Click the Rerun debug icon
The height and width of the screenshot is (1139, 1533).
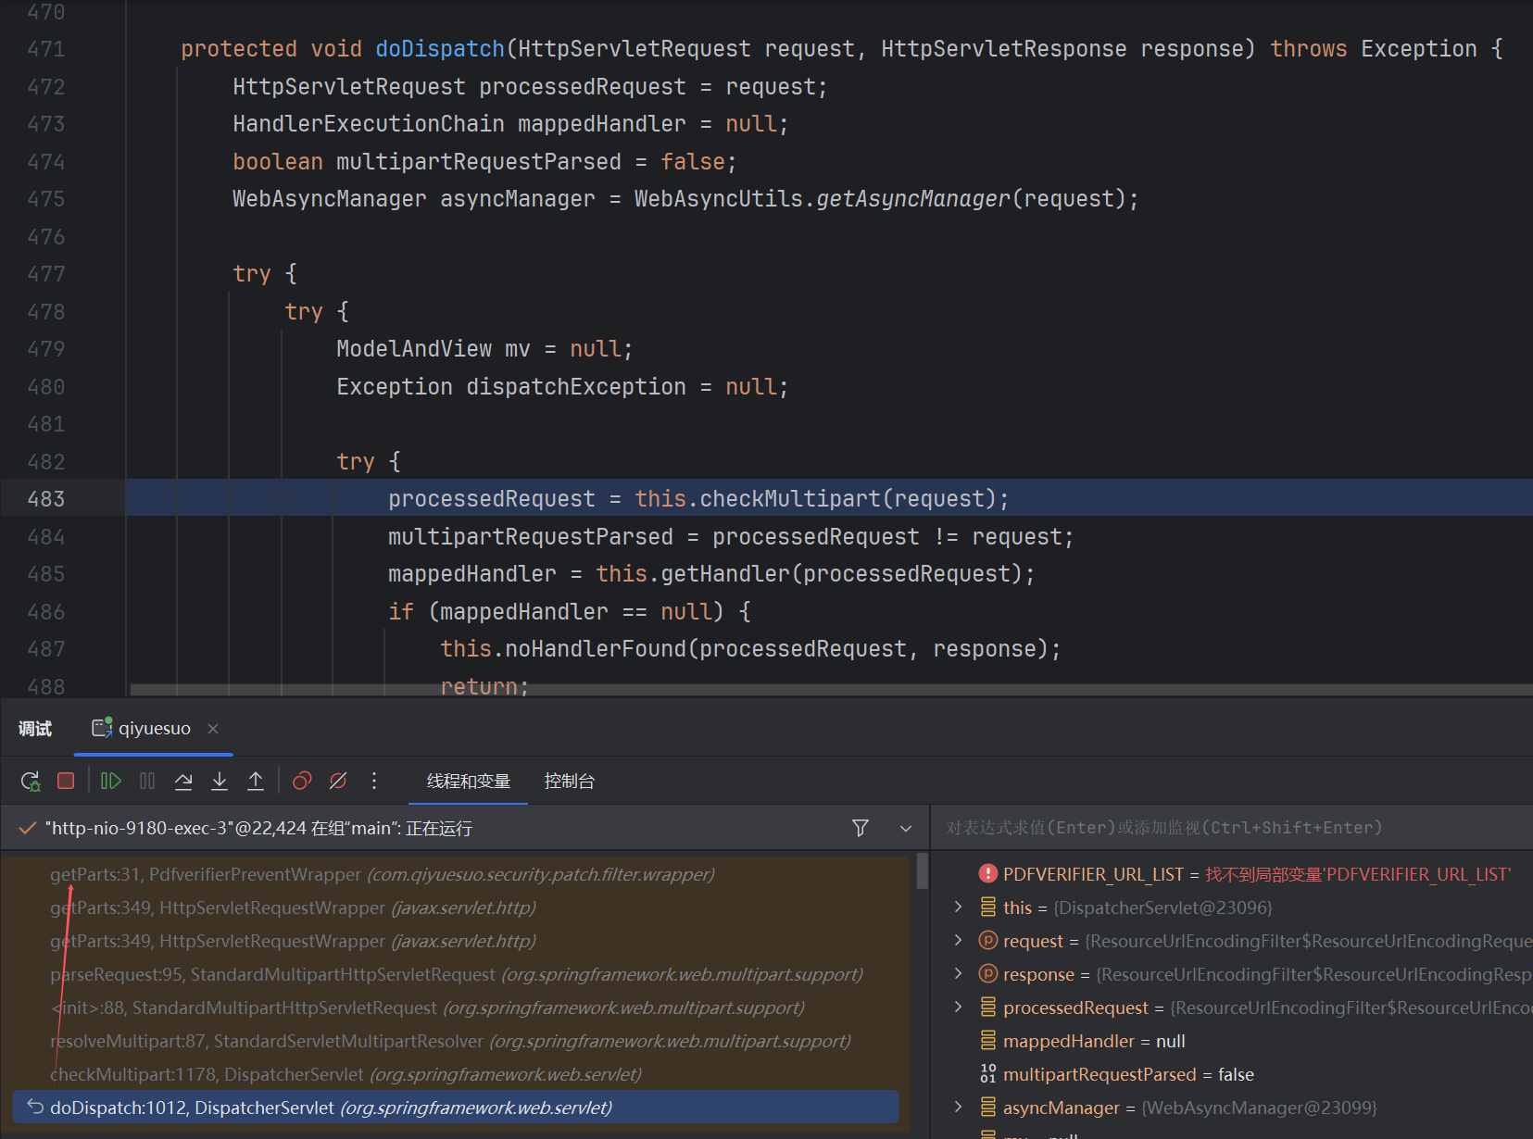[x=31, y=782]
